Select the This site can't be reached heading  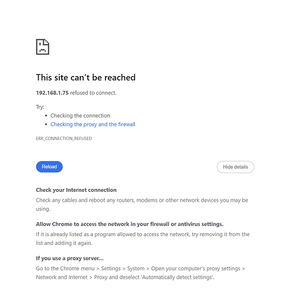coord(86,78)
